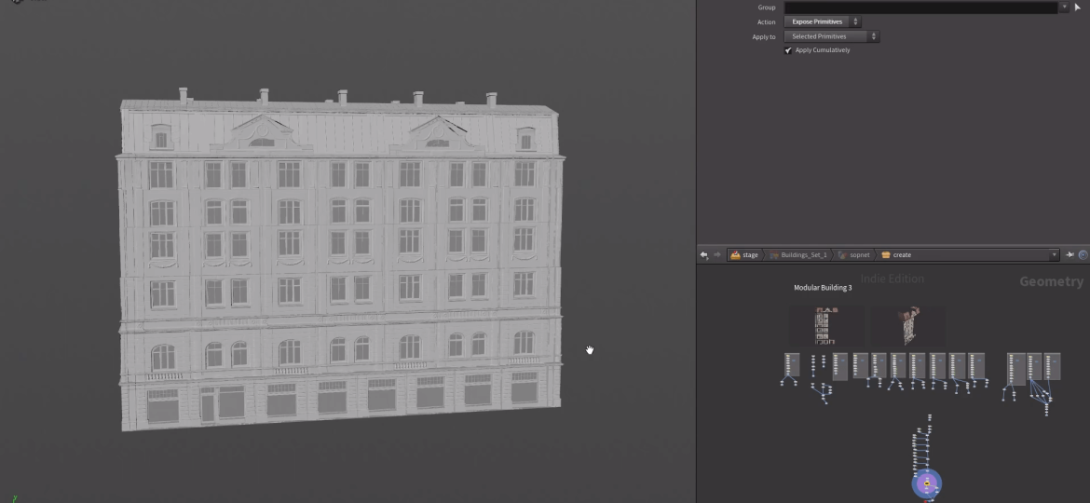This screenshot has width=1090, height=503.
Task: Open the Group field dropdown menu
Action: pyautogui.click(x=1065, y=7)
